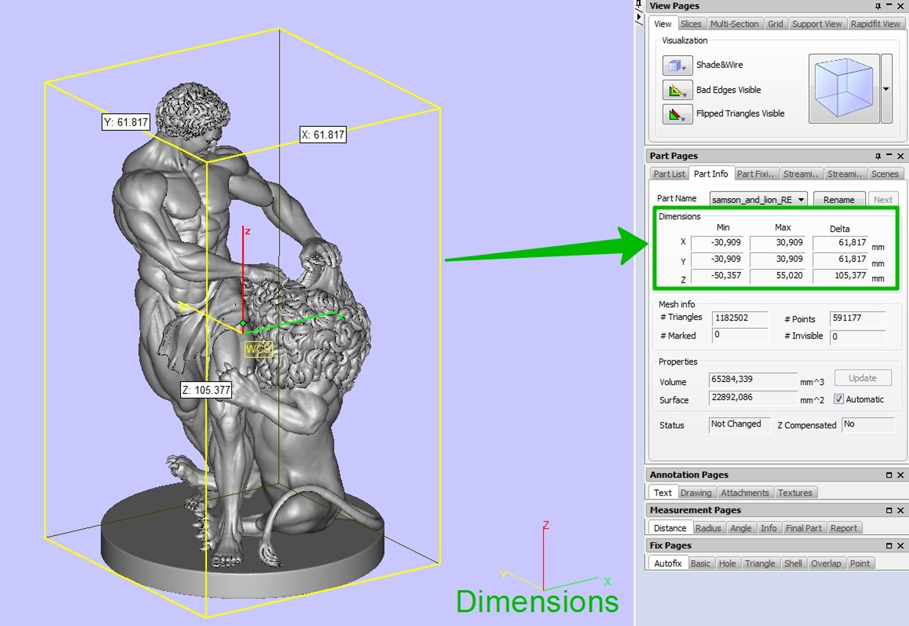Pin the View Pages panel
909x626 pixels.
coord(878,6)
